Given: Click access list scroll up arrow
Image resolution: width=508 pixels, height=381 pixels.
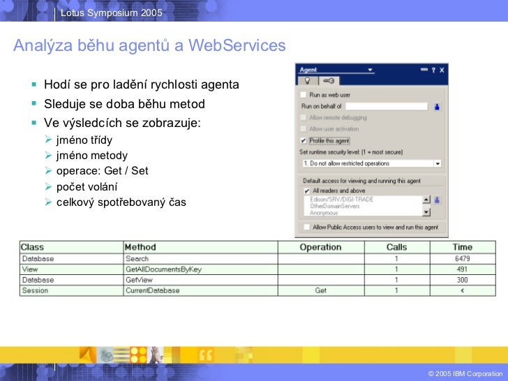Looking at the screenshot, I should tap(426, 200).
